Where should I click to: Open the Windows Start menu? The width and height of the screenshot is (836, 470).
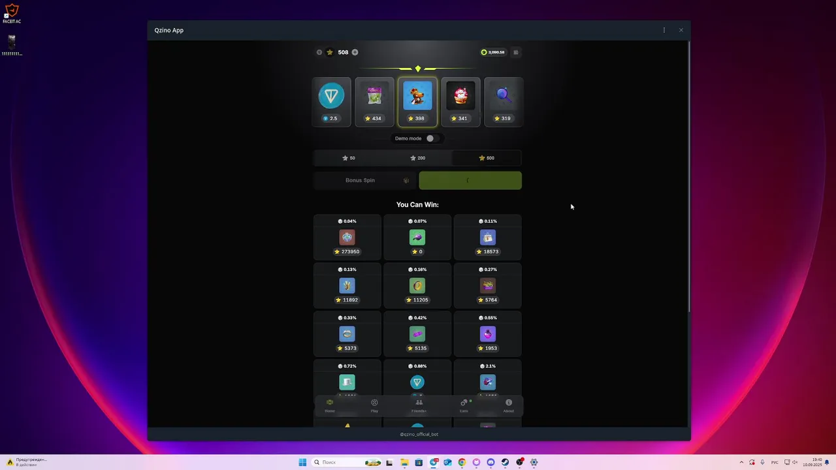pos(302,462)
